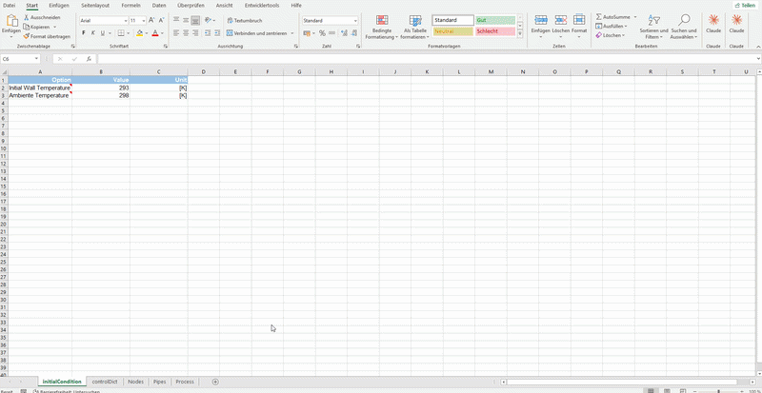This screenshot has height=393, width=762.
Task: Align text left in cell
Action: [176, 33]
